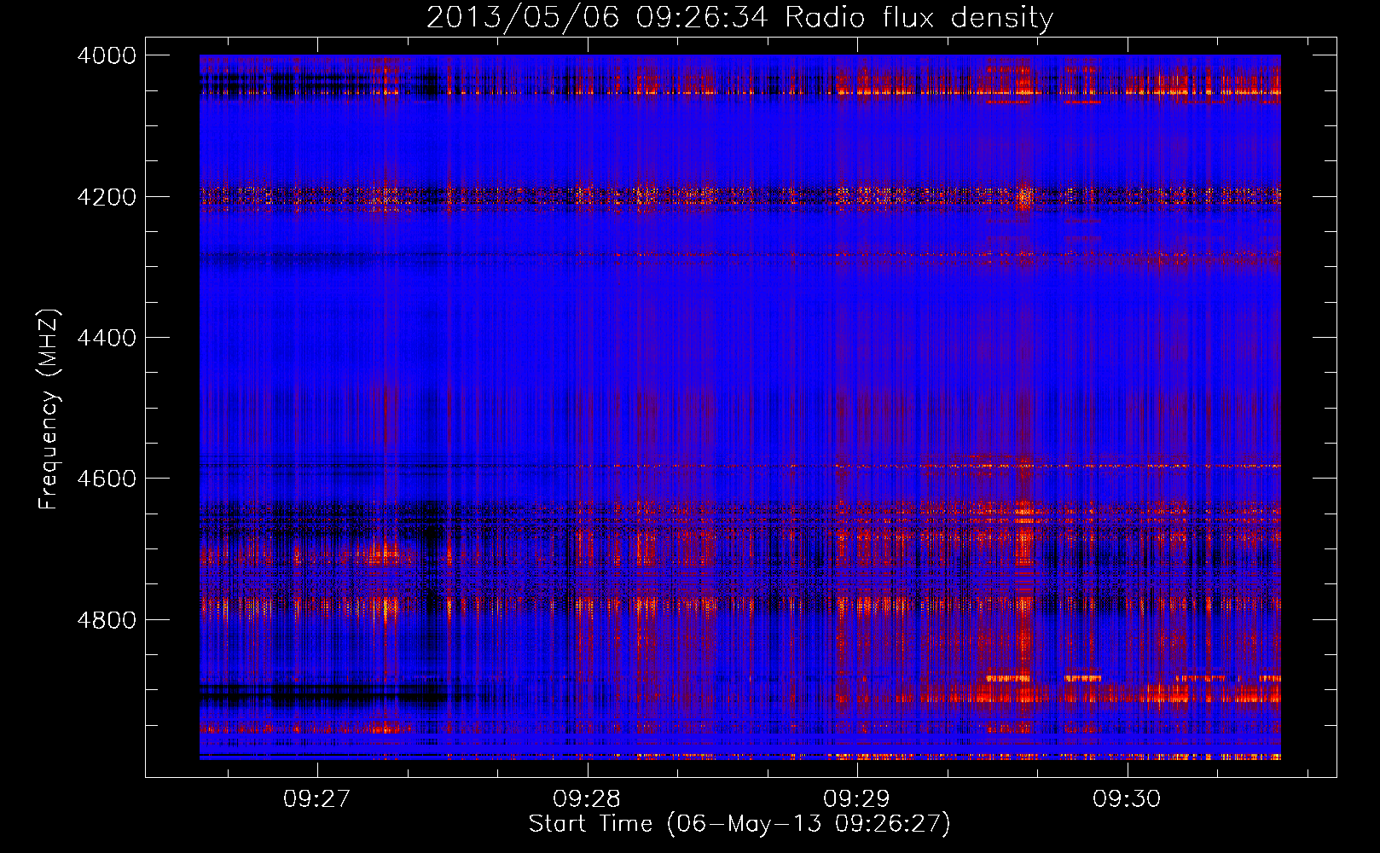Viewport: 1380px width, 853px height.
Task: Click the "Start Time (06-May-13 09:26:27)" label
Action: point(739,824)
